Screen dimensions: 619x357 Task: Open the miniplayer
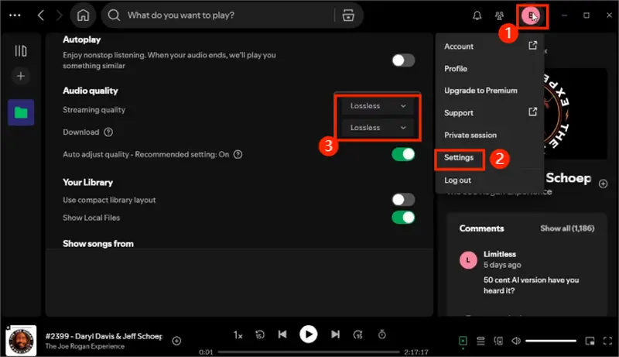pos(590,341)
